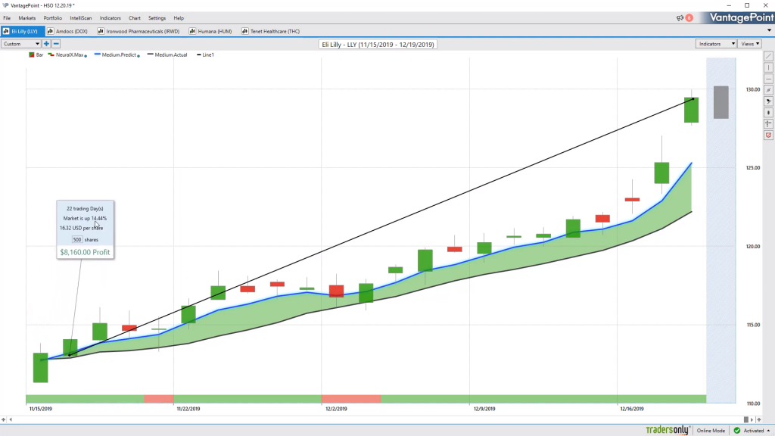Click the gray predicted candle in forecast zone
This screenshot has width=775, height=436.
coord(721,102)
